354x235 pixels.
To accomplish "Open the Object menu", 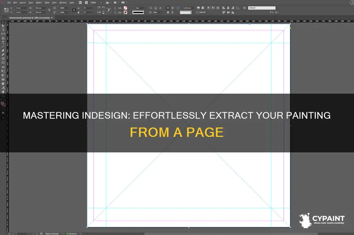I will click(x=39, y=2).
